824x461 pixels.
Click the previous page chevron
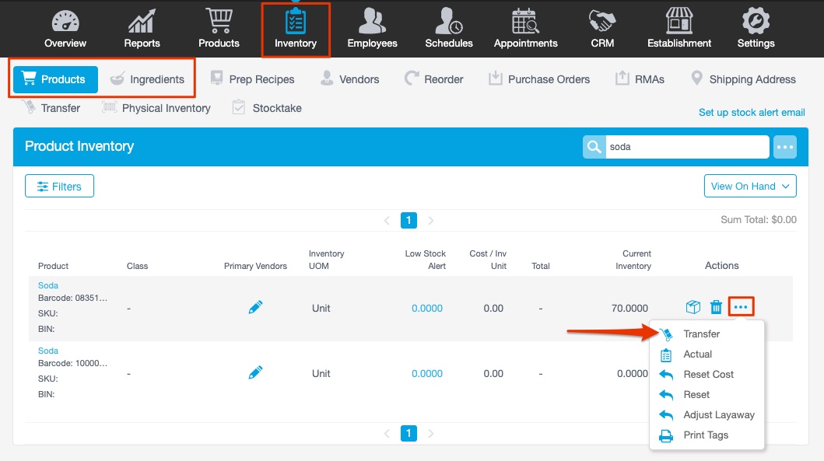tap(387, 220)
